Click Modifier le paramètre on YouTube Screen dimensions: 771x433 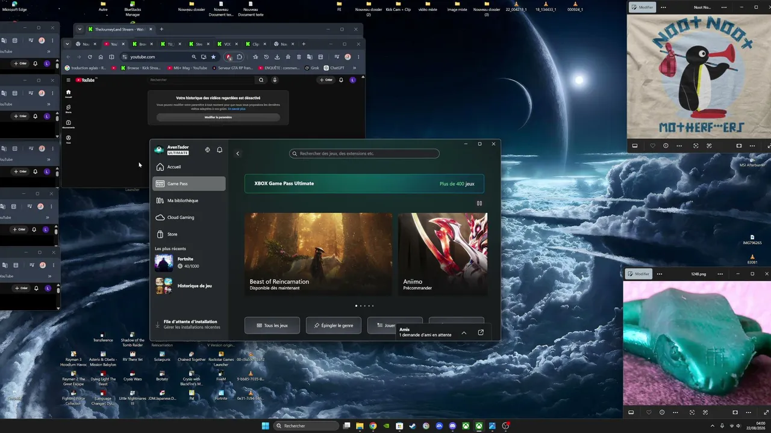click(x=218, y=117)
